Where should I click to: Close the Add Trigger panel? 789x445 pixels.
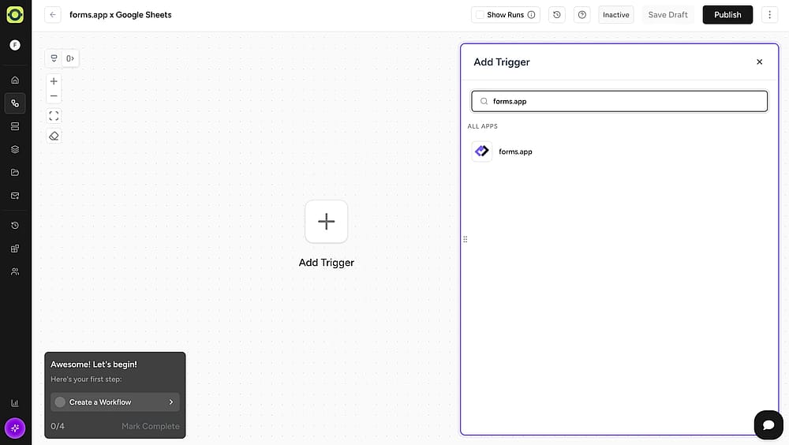point(759,62)
